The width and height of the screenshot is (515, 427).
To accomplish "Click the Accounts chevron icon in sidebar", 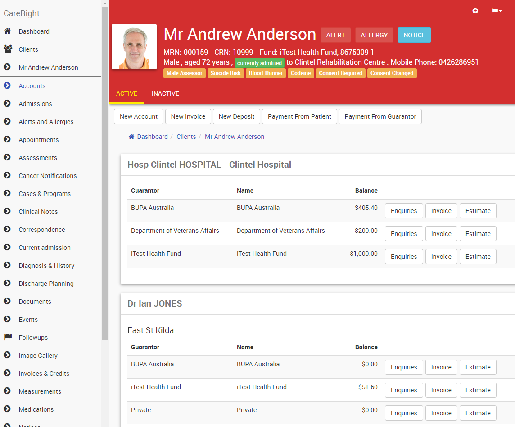I will click(7, 85).
